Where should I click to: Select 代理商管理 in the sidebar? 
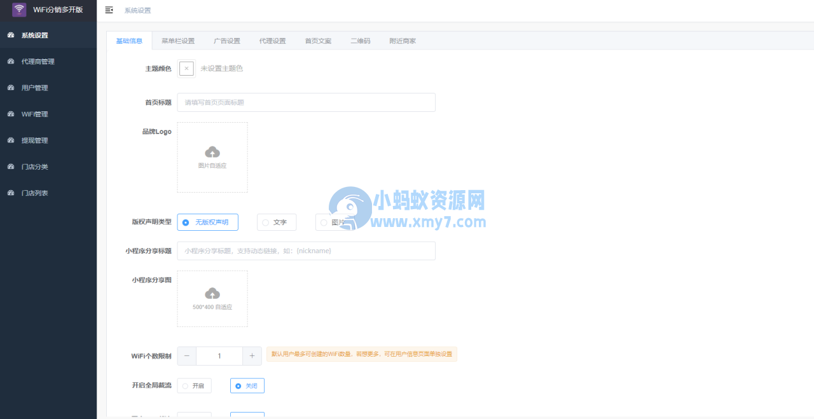tap(38, 61)
